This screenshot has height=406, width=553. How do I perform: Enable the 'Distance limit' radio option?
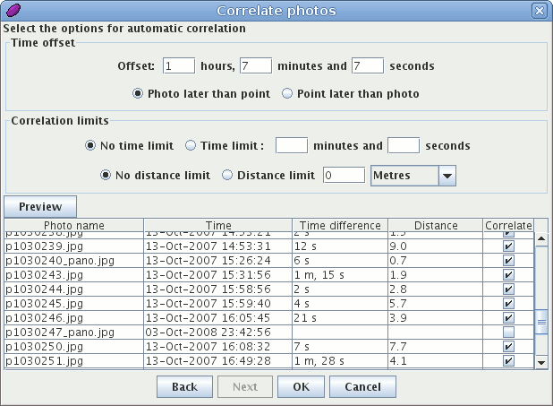click(x=227, y=176)
